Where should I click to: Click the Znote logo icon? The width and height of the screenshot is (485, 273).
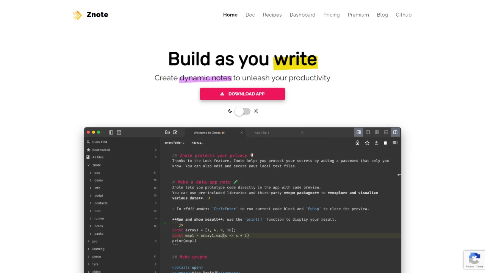click(77, 15)
